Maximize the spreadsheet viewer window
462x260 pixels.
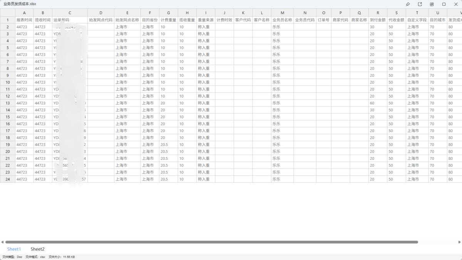(x=444, y=4)
